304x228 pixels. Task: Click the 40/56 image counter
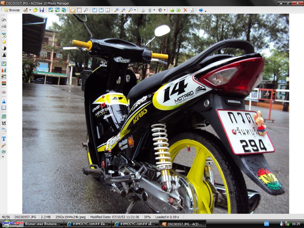pyautogui.click(x=6, y=217)
